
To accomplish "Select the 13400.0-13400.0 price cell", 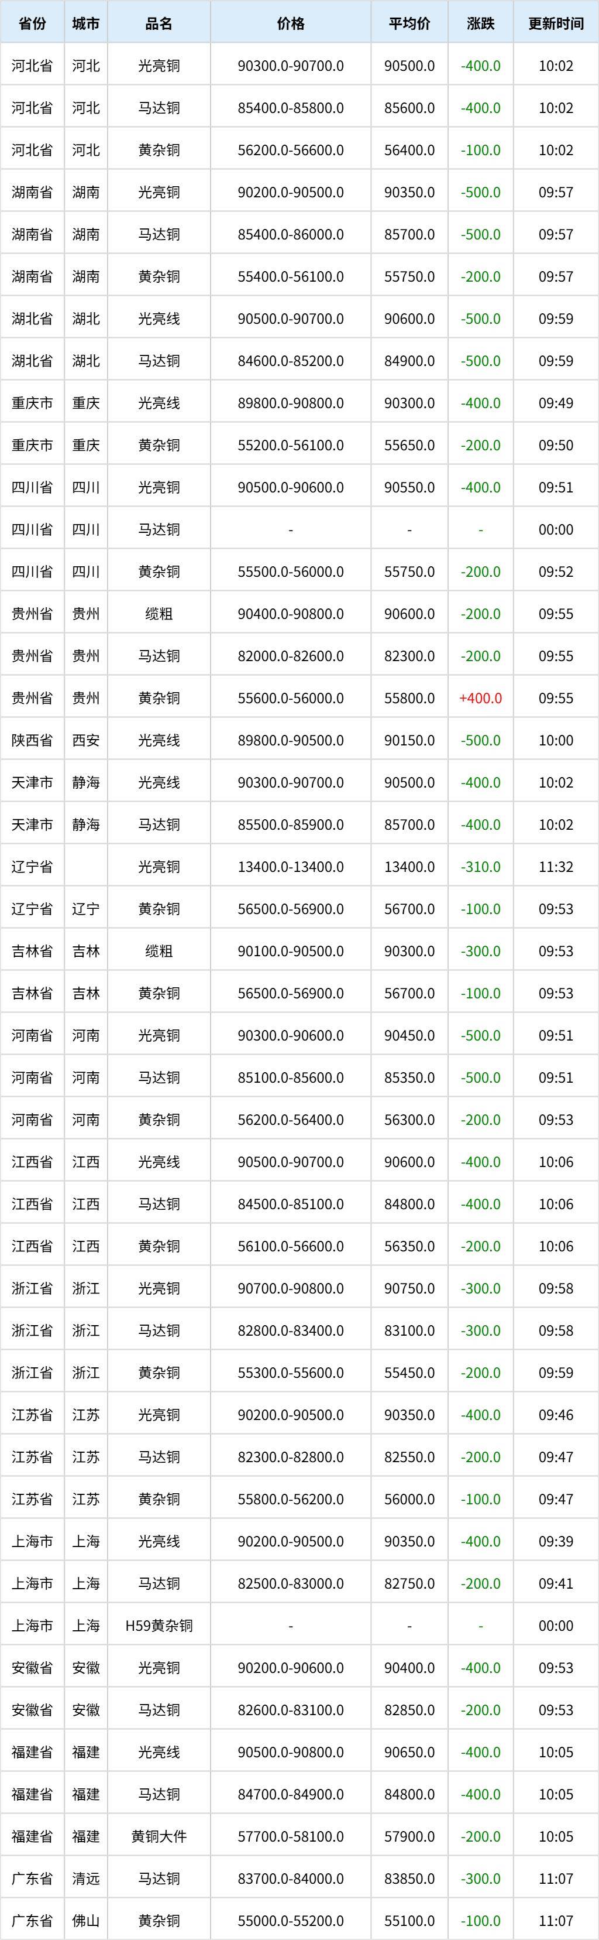I will pos(291,867).
